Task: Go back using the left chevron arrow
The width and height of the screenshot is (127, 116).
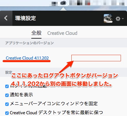Action: coord(6,18)
